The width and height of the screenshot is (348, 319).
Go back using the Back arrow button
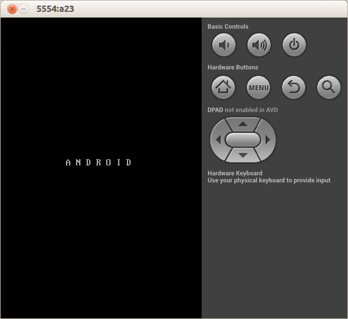pyautogui.click(x=293, y=87)
